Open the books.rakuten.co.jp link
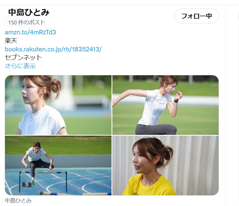This screenshot has width=239, height=206. 53,49
